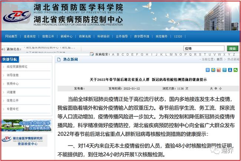Click the chevron beside 问健康
Viewport: 241px width, 161px height.
(x=4, y=92)
